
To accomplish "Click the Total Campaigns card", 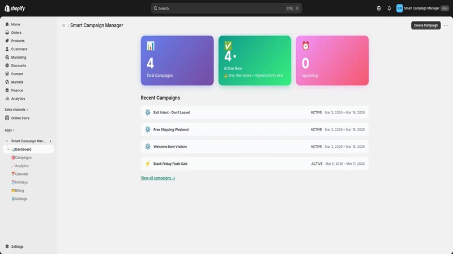I will pos(177,60).
